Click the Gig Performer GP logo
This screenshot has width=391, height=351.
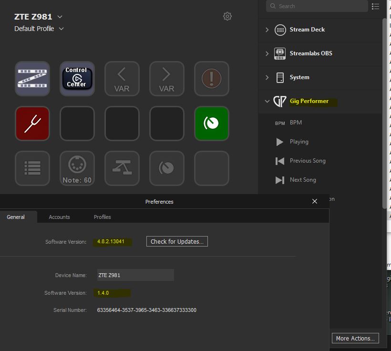[x=279, y=101]
